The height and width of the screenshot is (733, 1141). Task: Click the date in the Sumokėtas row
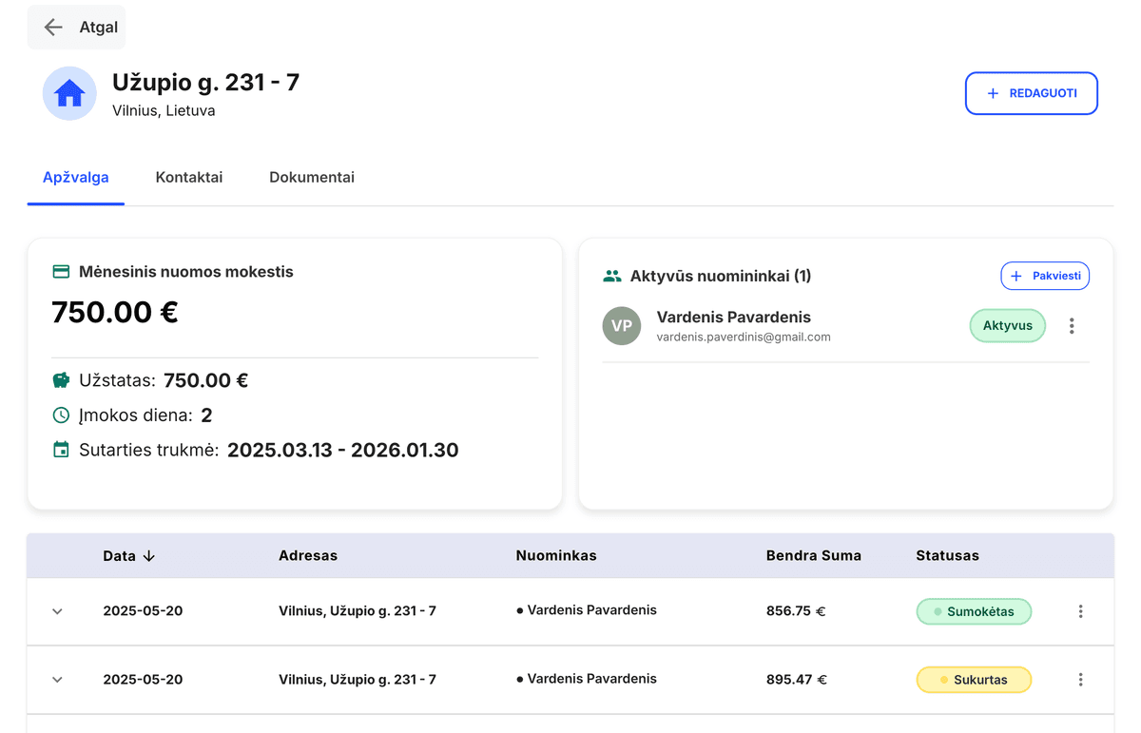click(x=143, y=611)
